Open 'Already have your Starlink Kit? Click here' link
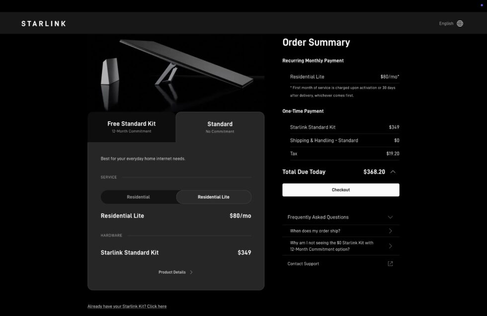The height and width of the screenshot is (316, 487). pyautogui.click(x=127, y=306)
